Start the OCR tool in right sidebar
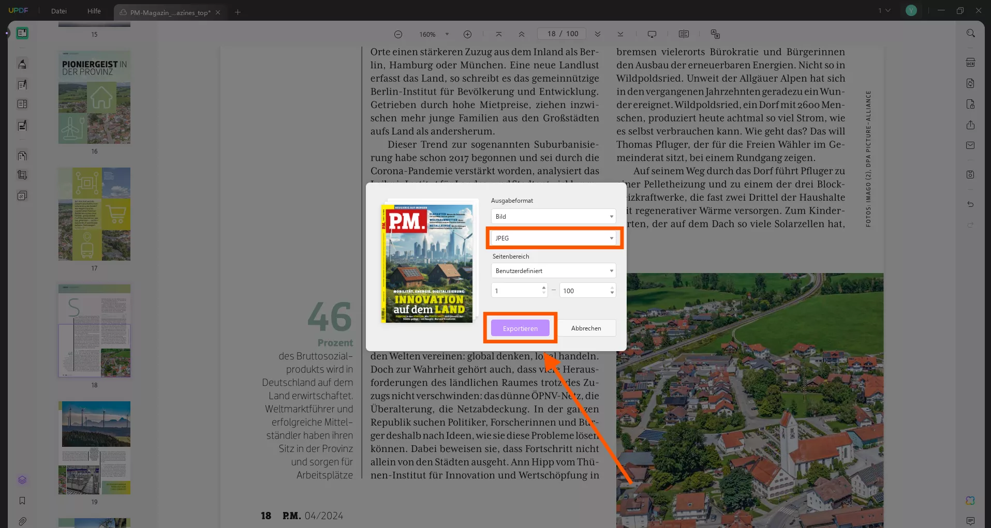Viewport: 991px width, 528px height. click(x=970, y=62)
